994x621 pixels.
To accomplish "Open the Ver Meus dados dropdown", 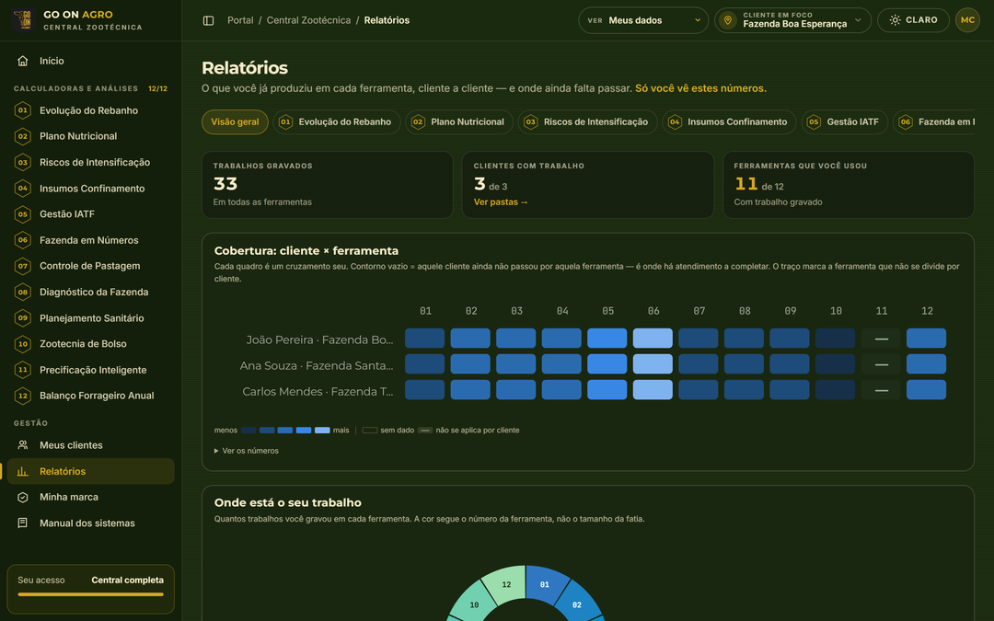I will [642, 20].
